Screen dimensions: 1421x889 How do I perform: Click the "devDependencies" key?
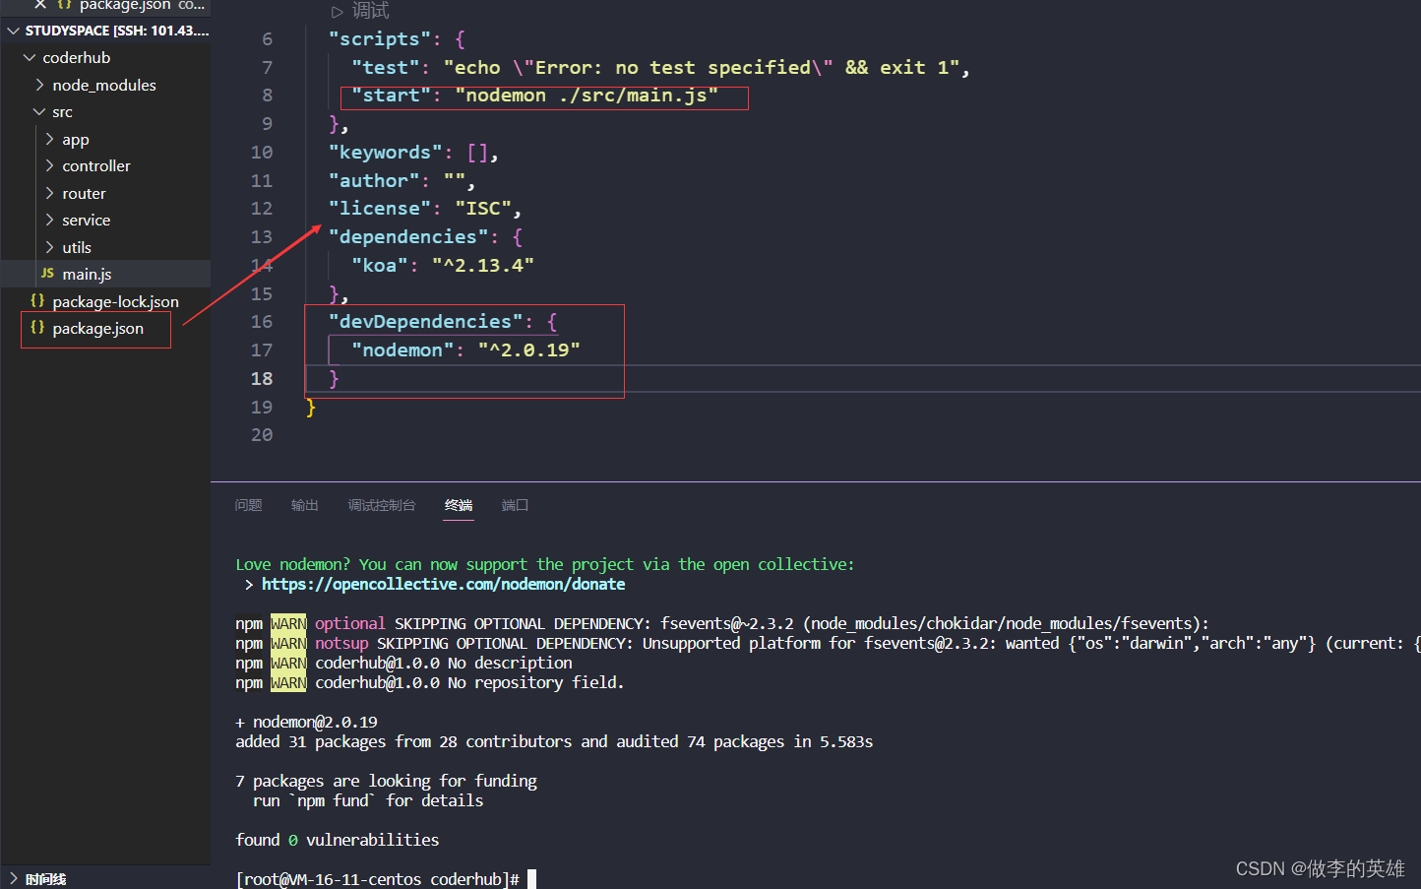point(426,322)
